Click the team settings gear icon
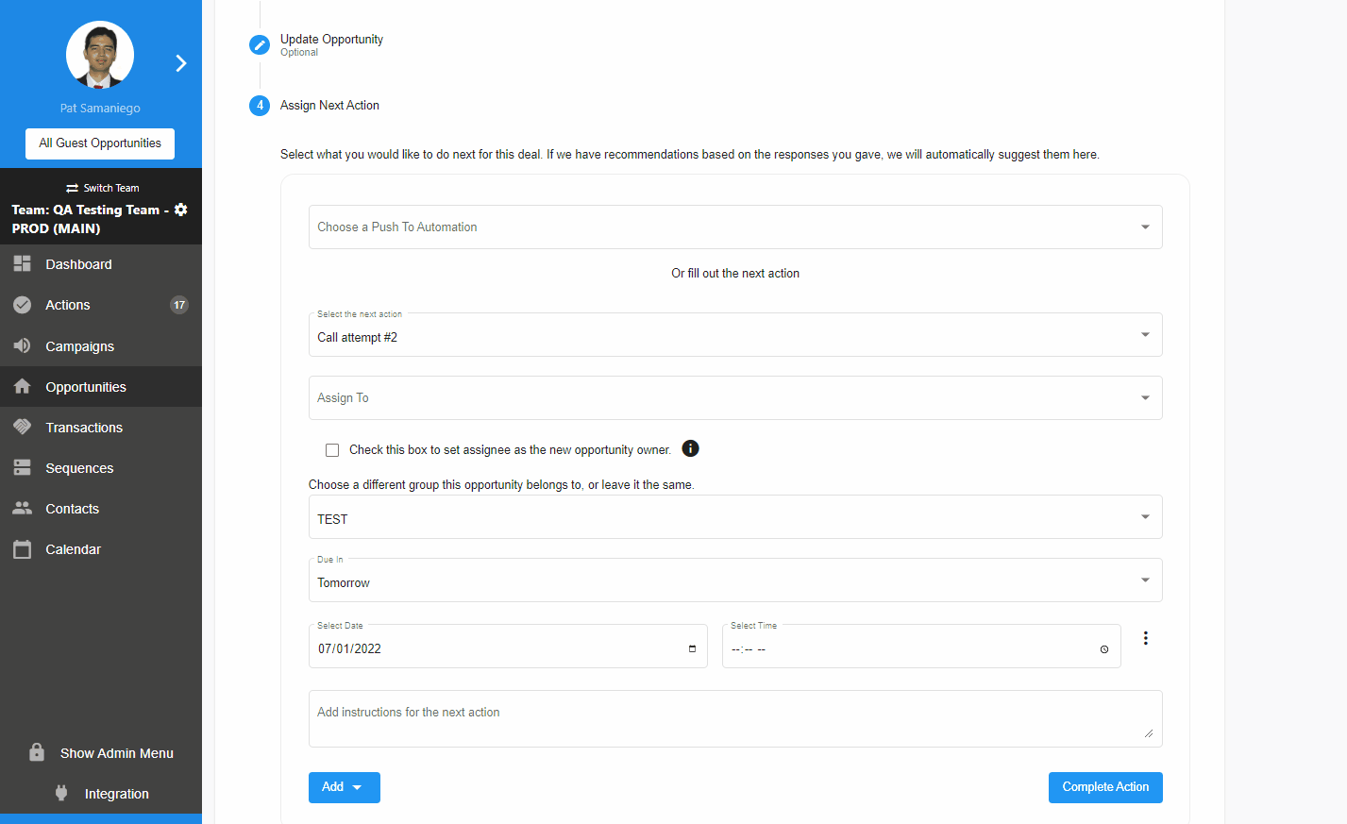The width and height of the screenshot is (1347, 824). (181, 210)
